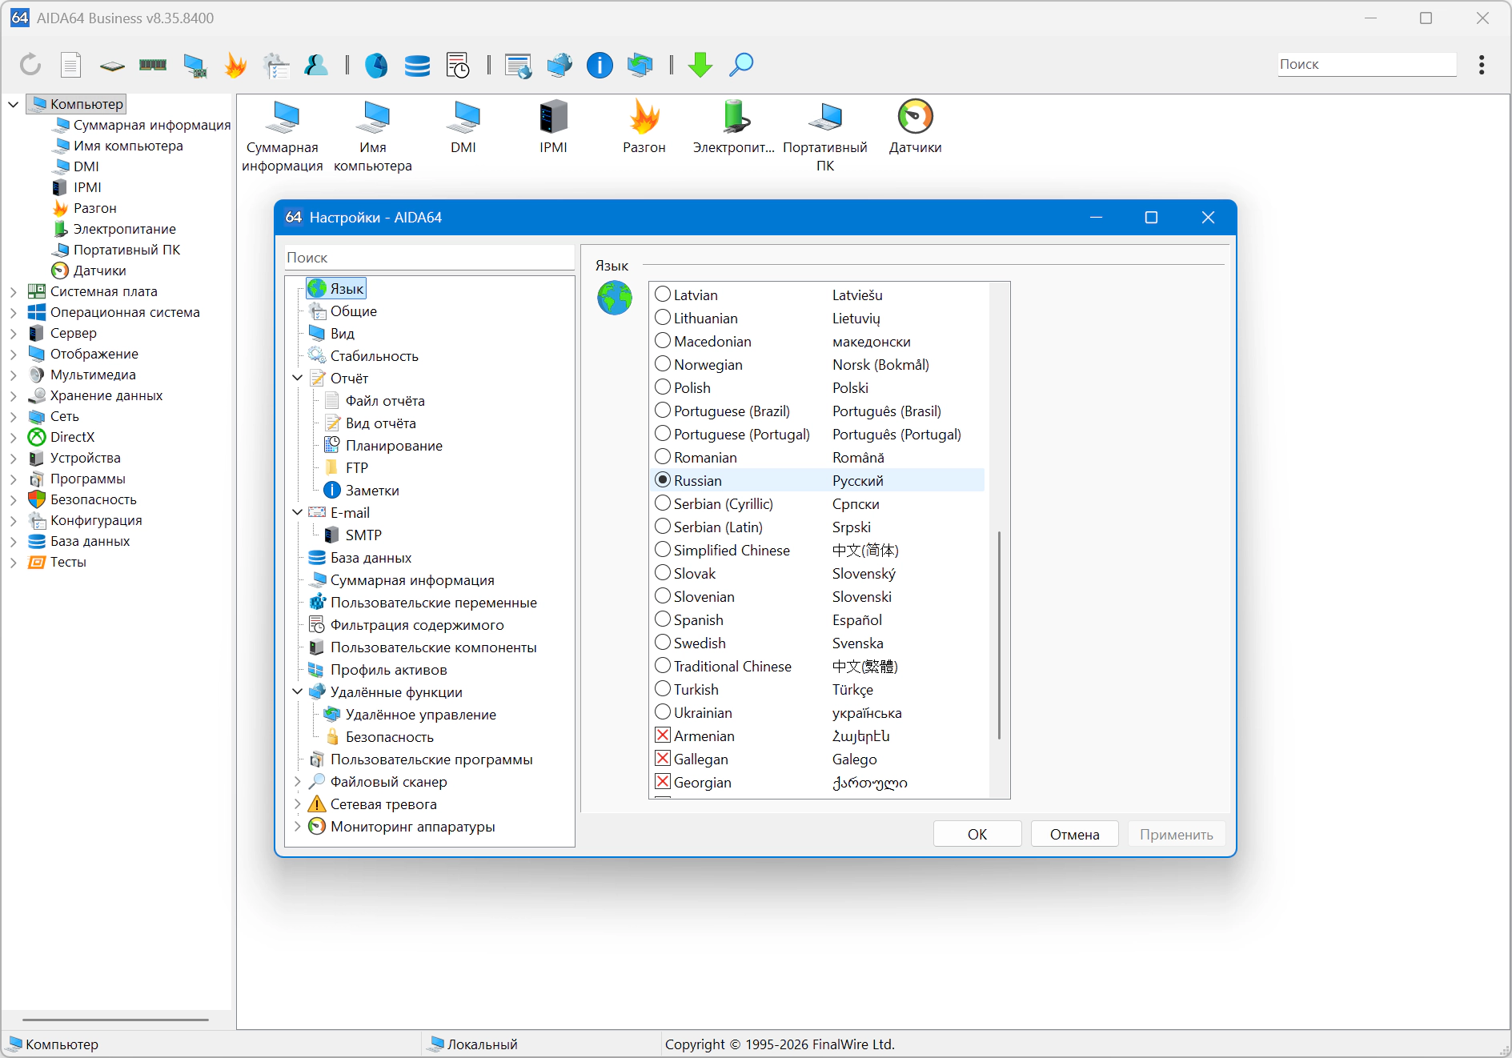1512x1058 pixels.
Task: Open the IPMI large icon
Action: 553,127
